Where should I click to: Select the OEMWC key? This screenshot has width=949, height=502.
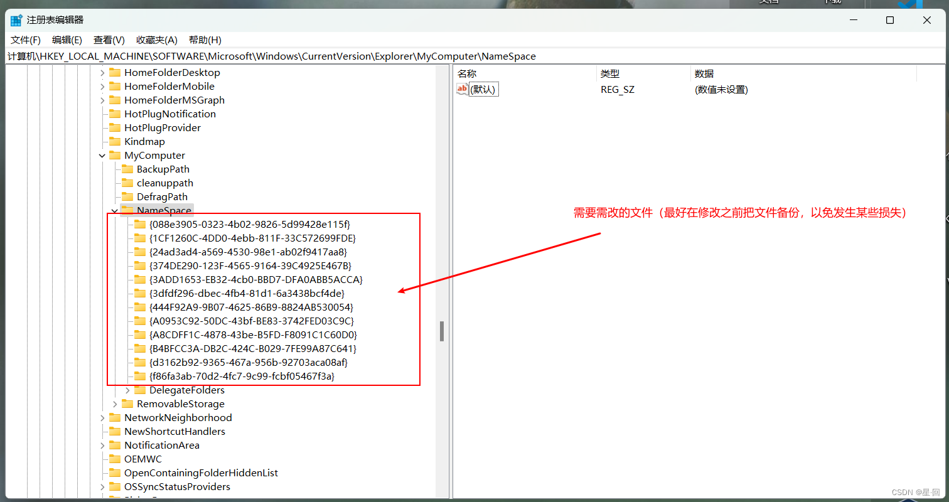[x=143, y=459]
